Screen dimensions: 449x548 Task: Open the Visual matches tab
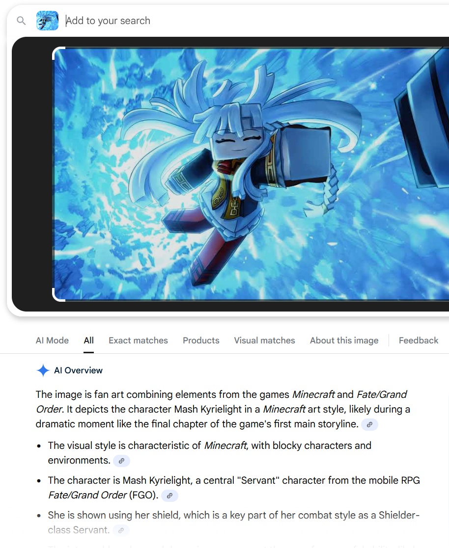265,340
